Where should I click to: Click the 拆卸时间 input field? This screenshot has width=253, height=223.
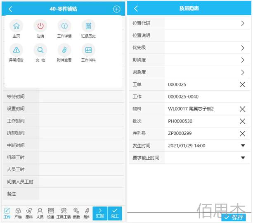[x=81, y=133]
